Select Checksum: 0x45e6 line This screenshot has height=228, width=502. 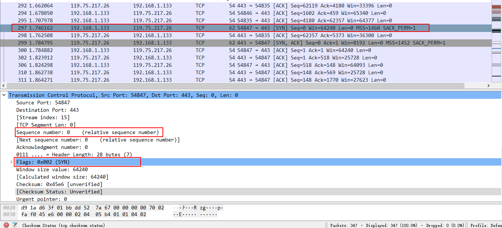59,184
